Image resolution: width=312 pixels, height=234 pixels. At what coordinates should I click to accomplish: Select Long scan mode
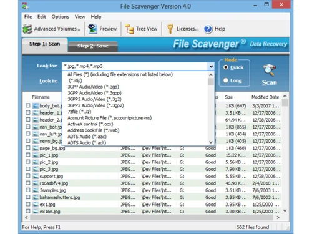coord(226,80)
